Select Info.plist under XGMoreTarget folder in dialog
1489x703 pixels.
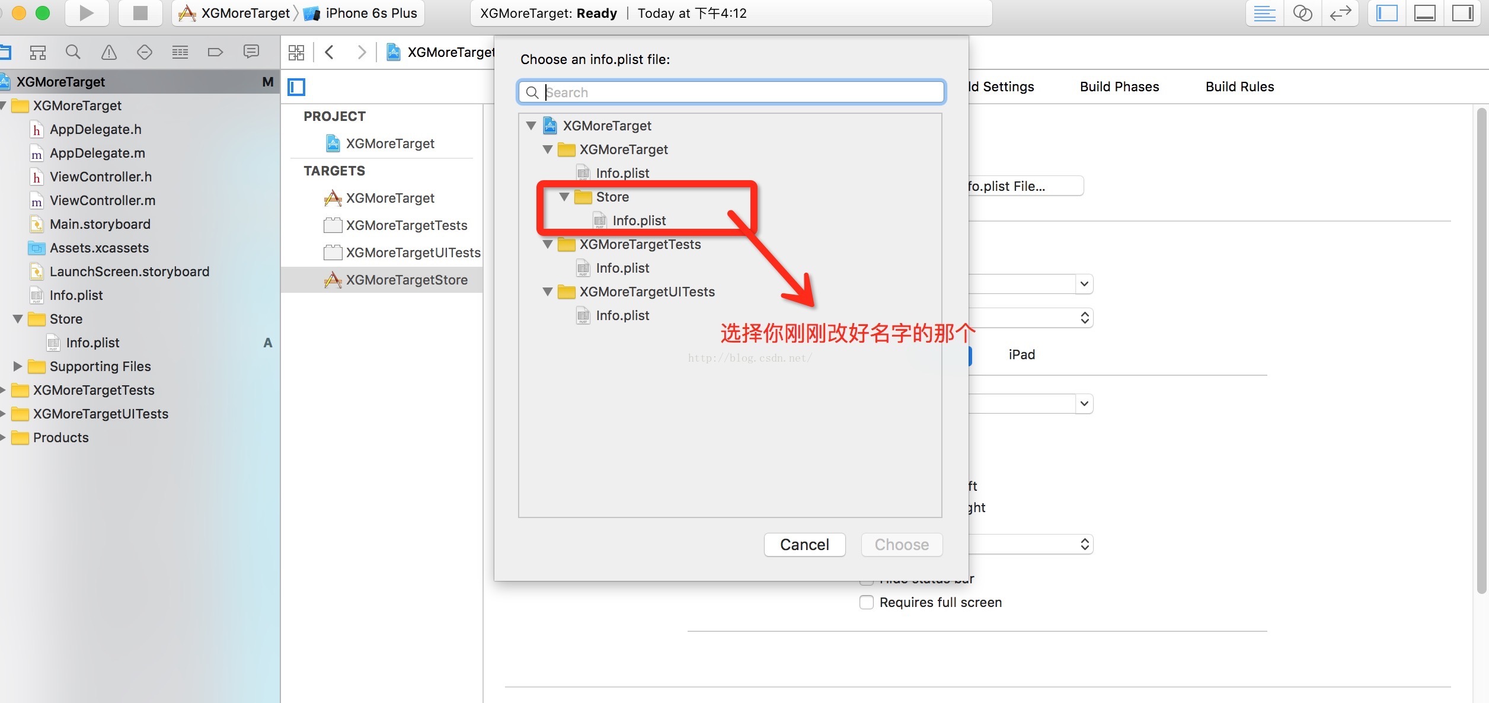pos(622,173)
